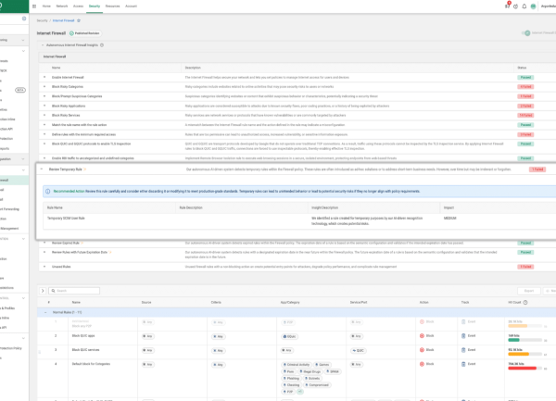Expand the Block Risky Services insight row
The width and height of the screenshot is (556, 401).
pyautogui.click(x=44, y=115)
